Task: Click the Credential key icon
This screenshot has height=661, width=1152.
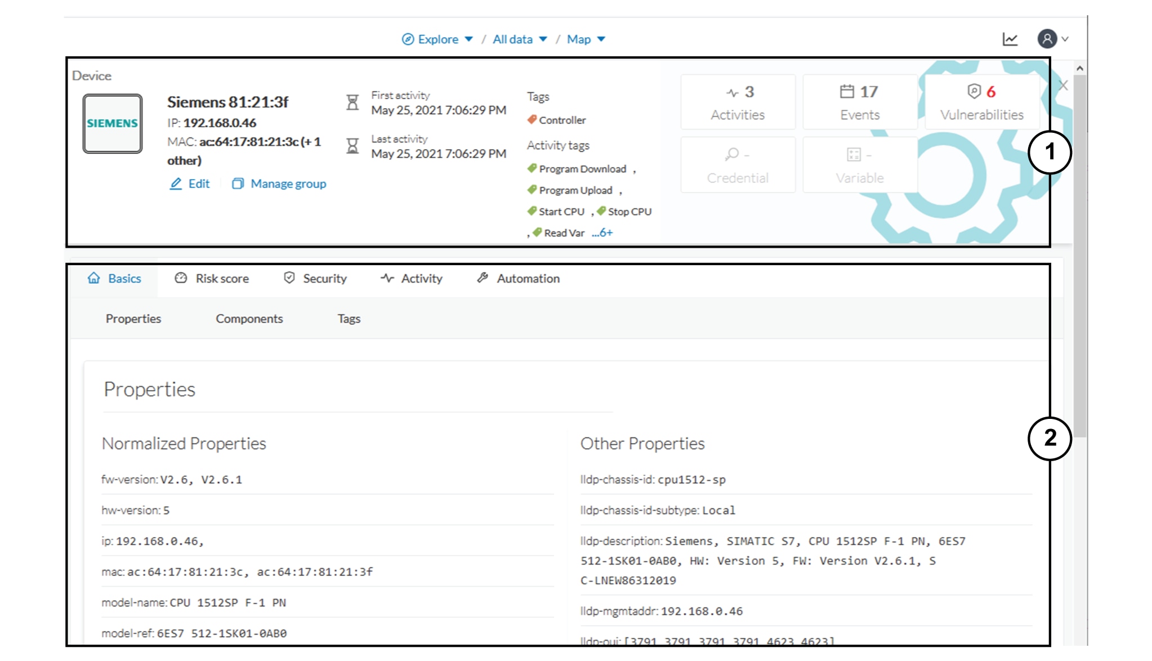Action: click(731, 154)
